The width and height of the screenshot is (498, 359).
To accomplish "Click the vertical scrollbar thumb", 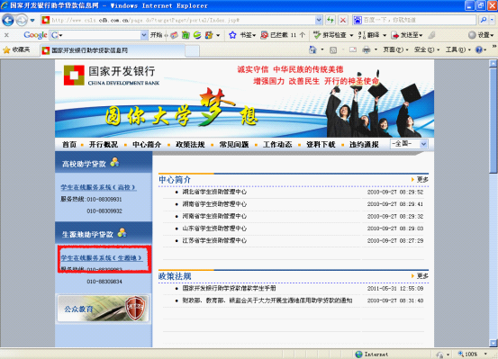I will pos(493,121).
